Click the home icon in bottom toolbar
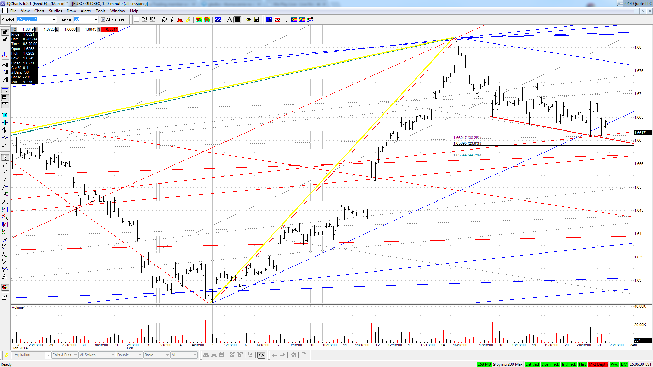The height and width of the screenshot is (367, 653). (293, 355)
